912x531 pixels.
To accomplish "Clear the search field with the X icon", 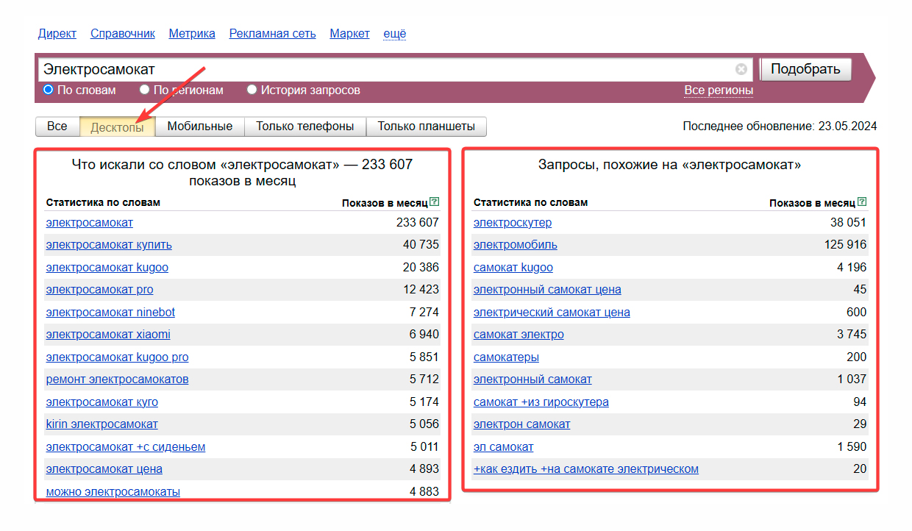I will click(741, 69).
